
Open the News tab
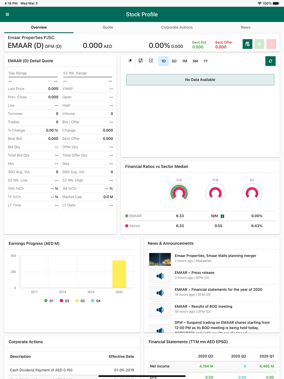click(x=246, y=27)
